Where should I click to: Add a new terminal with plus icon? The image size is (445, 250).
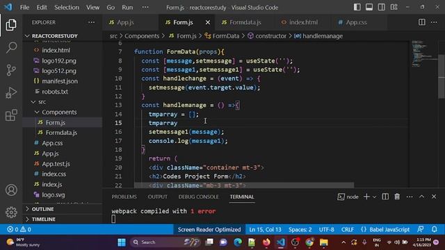366,197
